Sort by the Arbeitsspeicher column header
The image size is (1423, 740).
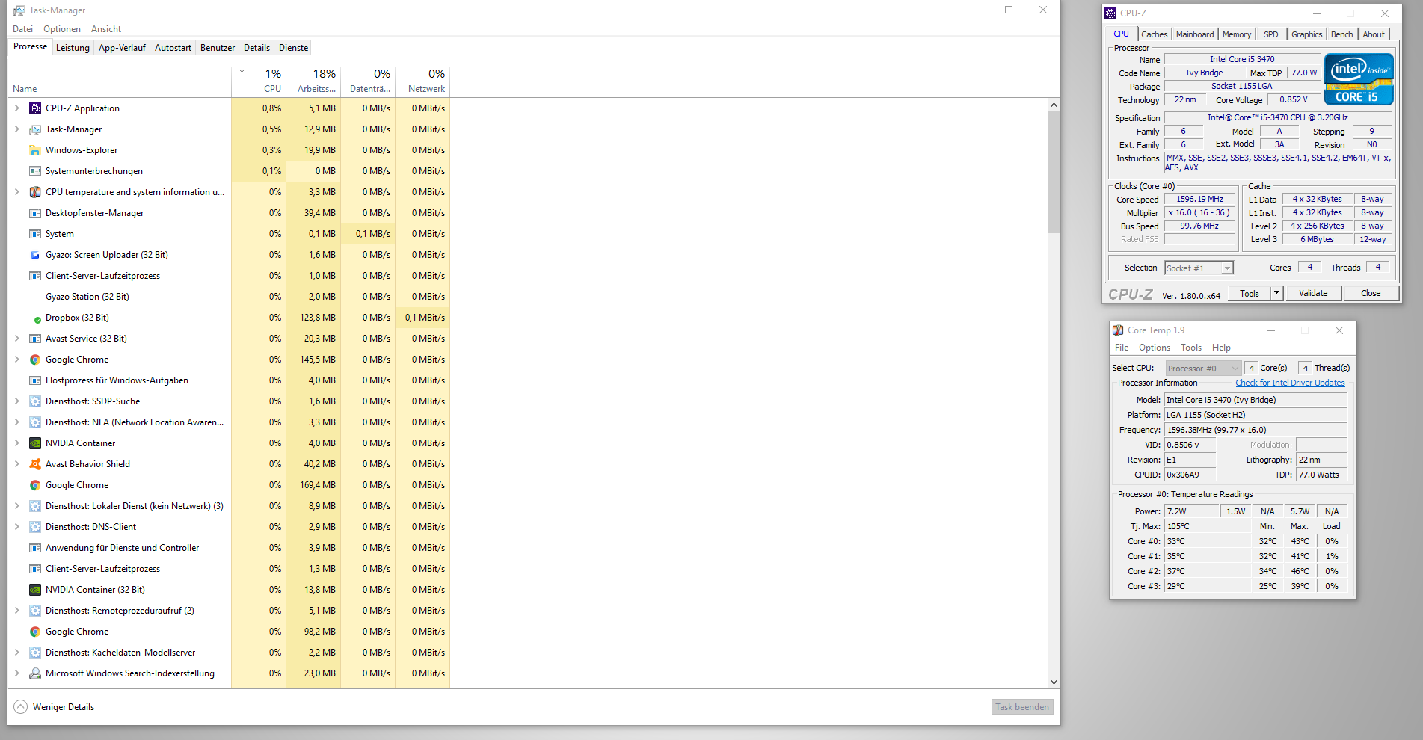[x=314, y=81]
